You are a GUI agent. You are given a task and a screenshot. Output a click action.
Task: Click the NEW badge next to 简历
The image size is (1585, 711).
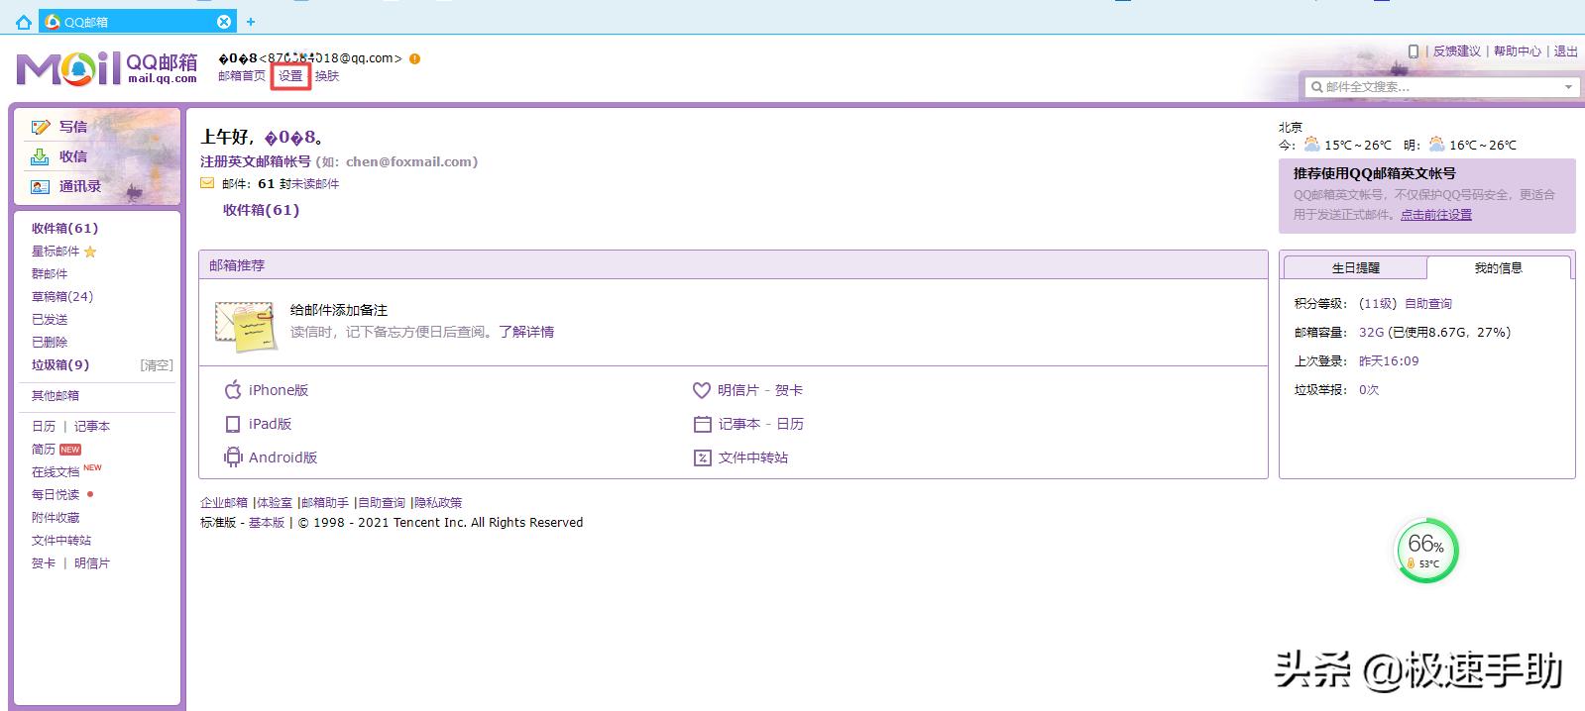70,450
